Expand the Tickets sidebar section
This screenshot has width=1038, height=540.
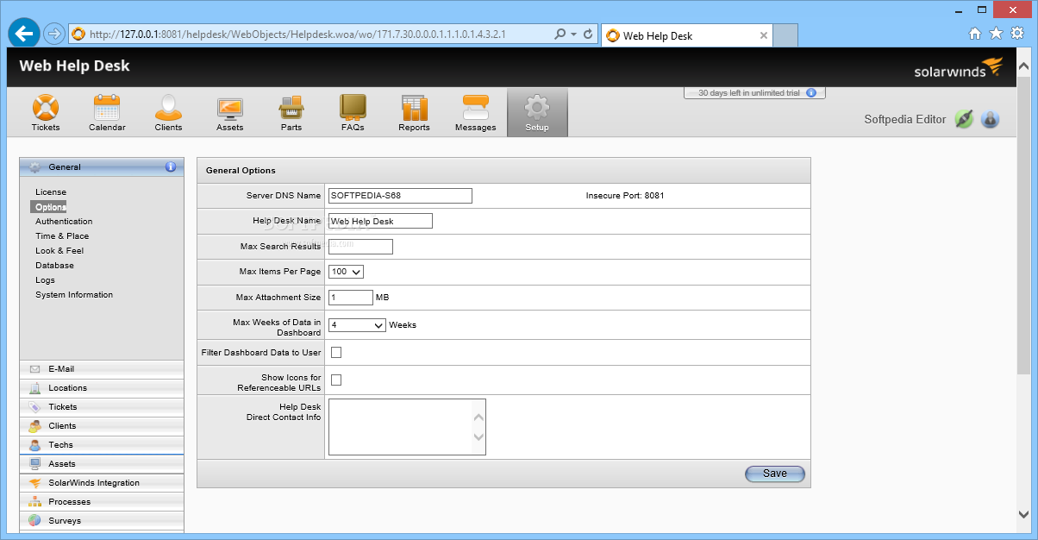[x=102, y=406]
